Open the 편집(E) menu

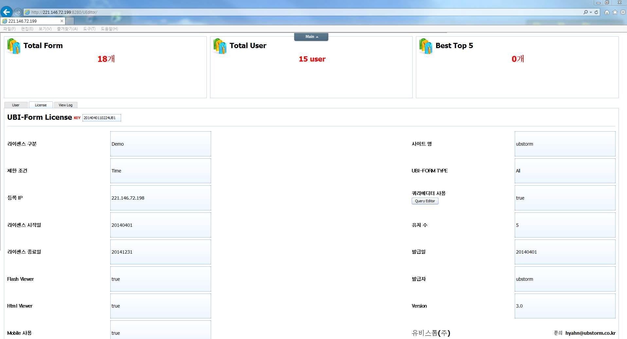coord(27,29)
